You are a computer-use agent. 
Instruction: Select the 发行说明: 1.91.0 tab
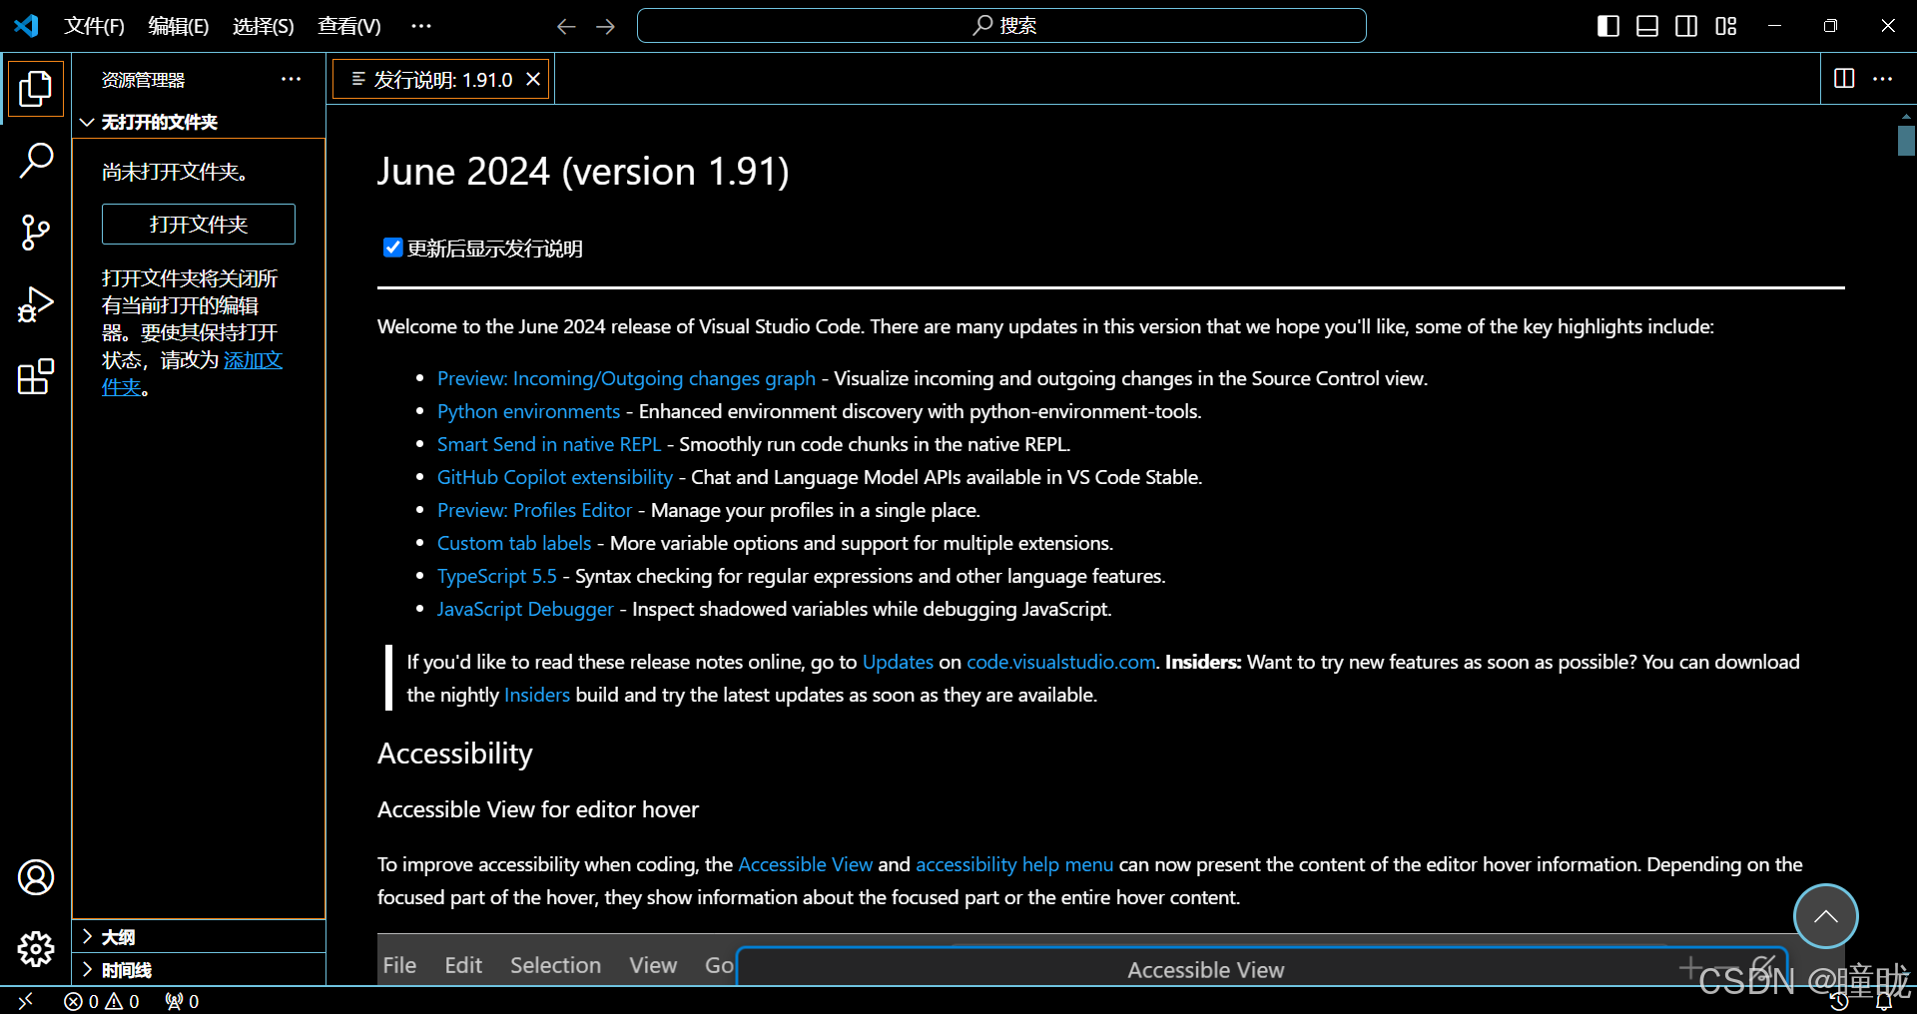442,80
